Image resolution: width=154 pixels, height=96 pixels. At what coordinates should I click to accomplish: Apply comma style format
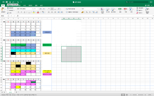pyautogui.click(x=90, y=12)
